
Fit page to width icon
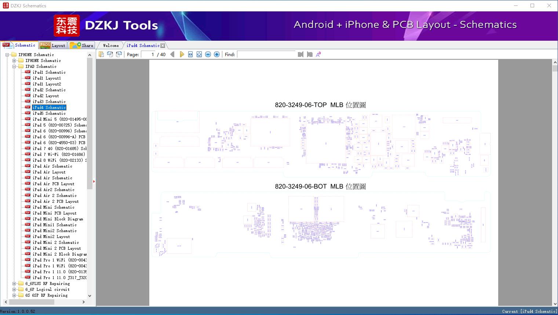coord(190,54)
